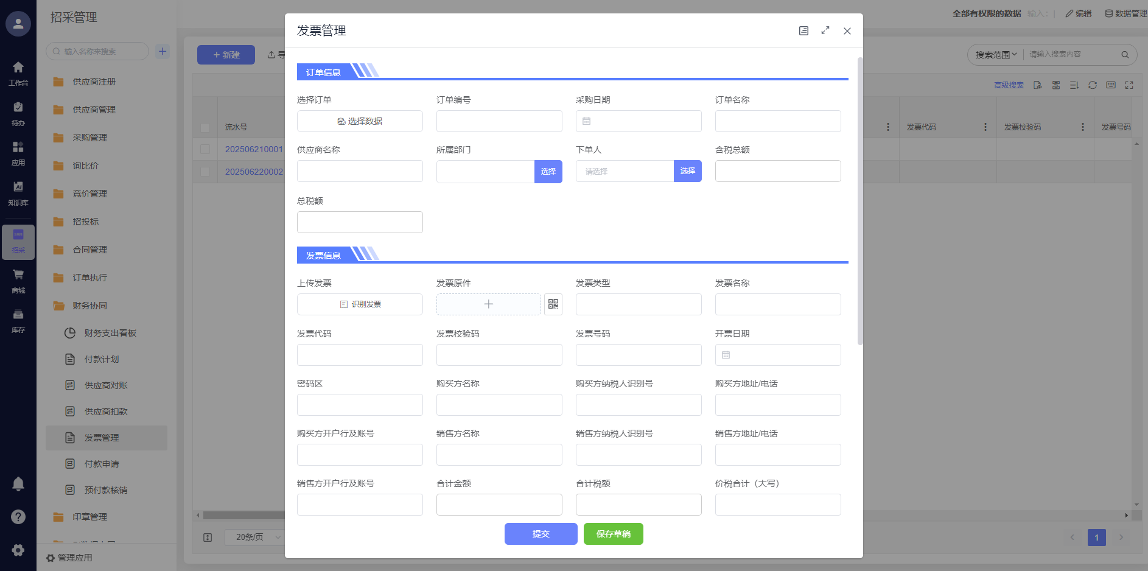Click the 提交 submit button

tap(541, 534)
